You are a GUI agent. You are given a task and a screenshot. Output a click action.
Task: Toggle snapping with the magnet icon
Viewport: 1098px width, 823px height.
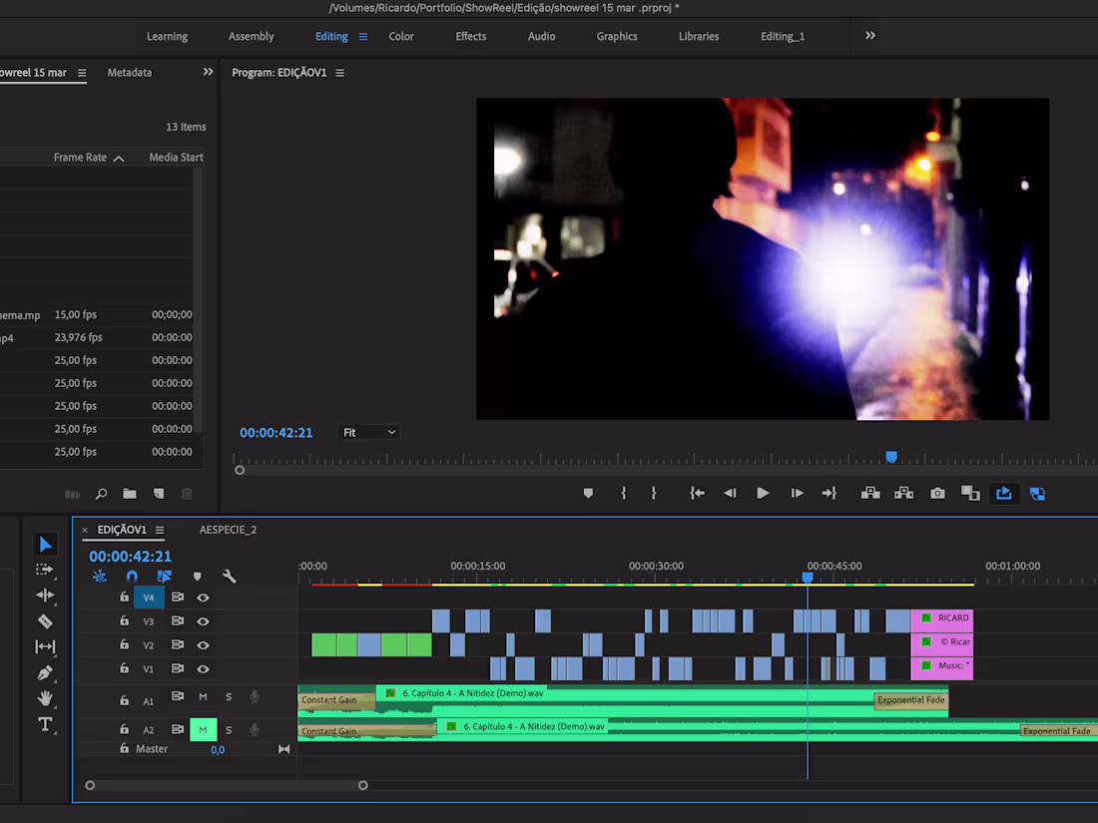[x=131, y=576]
